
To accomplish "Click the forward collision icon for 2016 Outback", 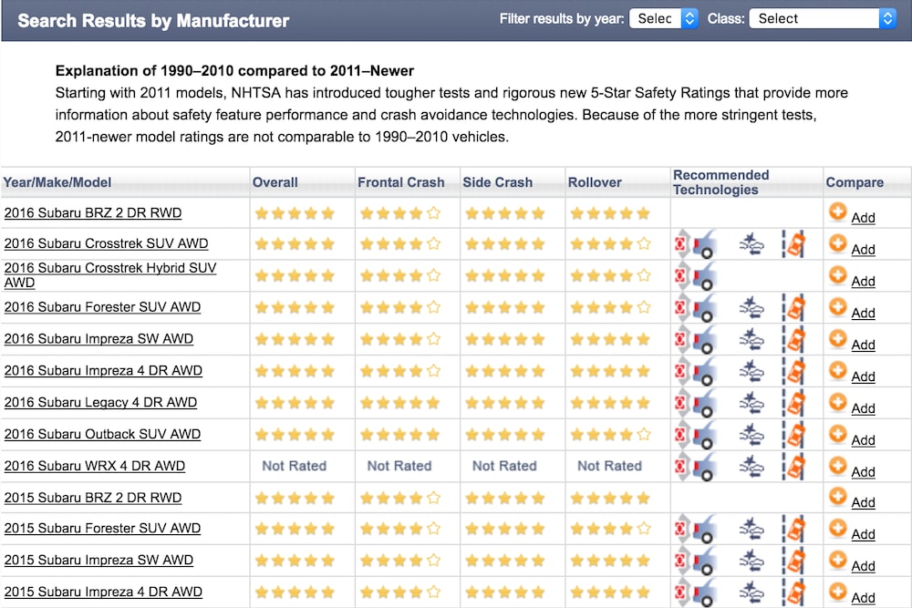I will [751, 435].
